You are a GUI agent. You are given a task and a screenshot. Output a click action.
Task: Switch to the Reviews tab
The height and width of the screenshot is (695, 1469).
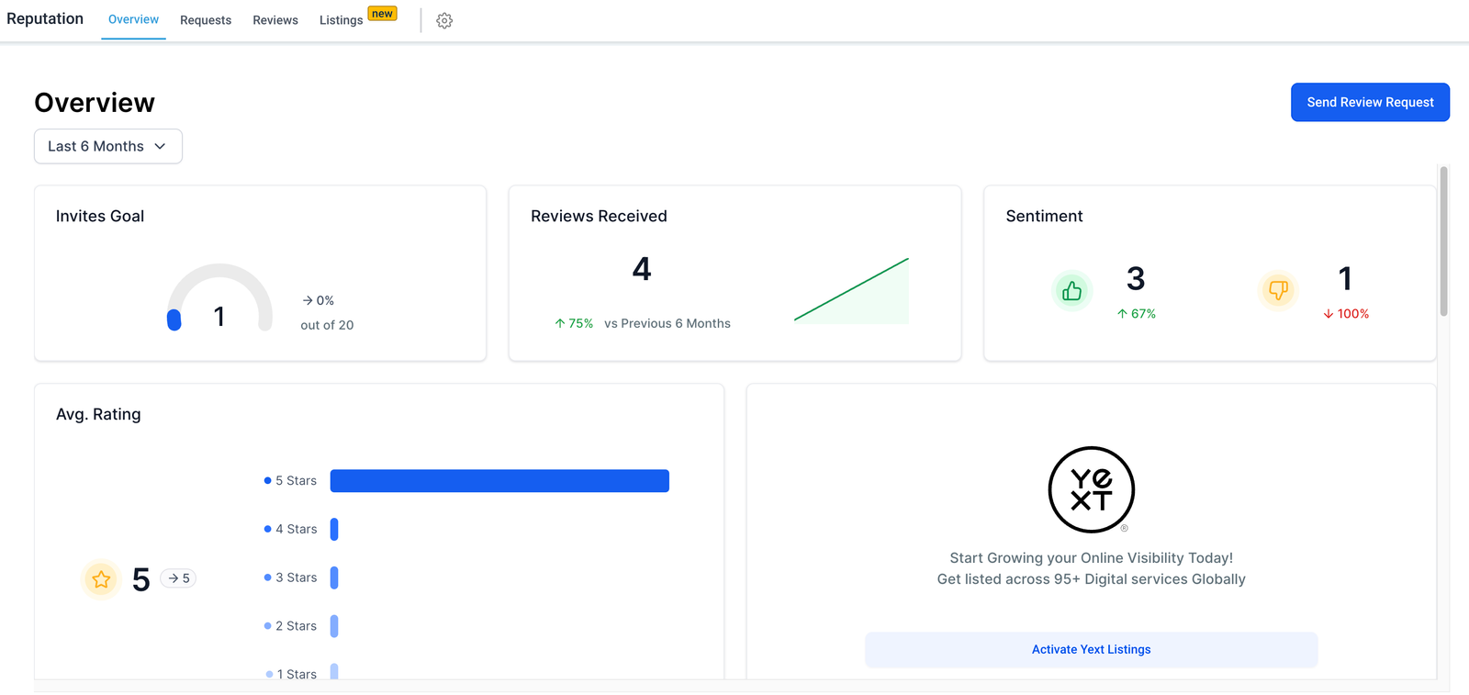click(275, 20)
